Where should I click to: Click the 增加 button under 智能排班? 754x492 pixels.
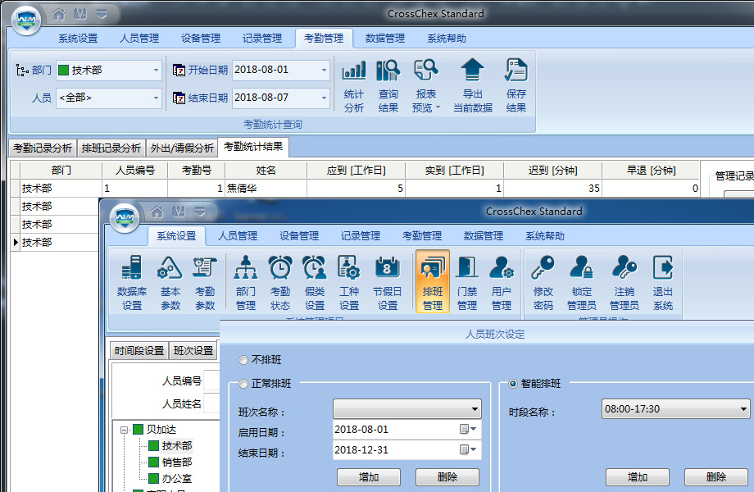638,476
